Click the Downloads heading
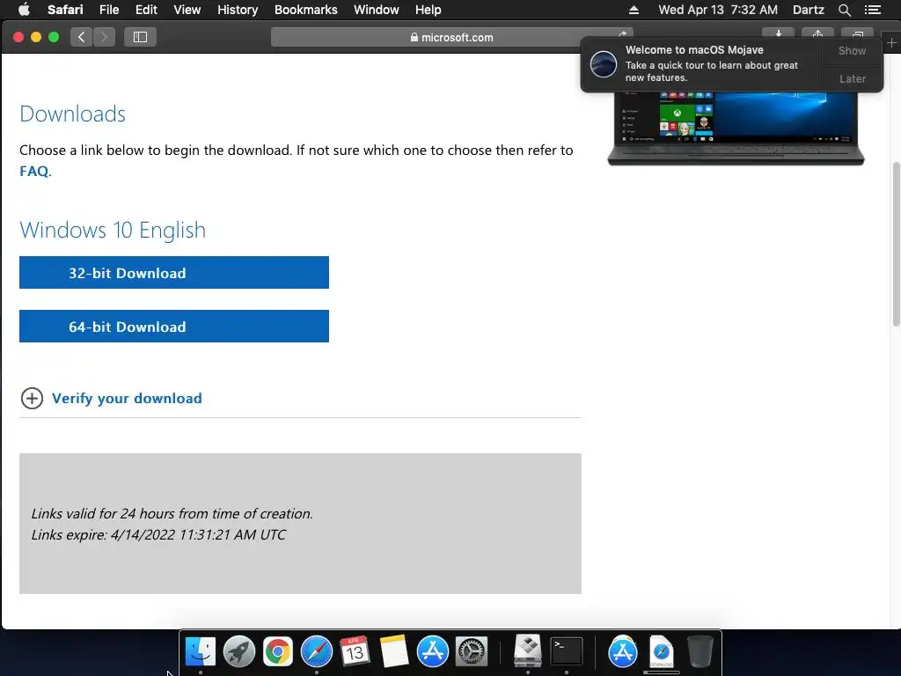The height and width of the screenshot is (676, 901). pos(72,114)
